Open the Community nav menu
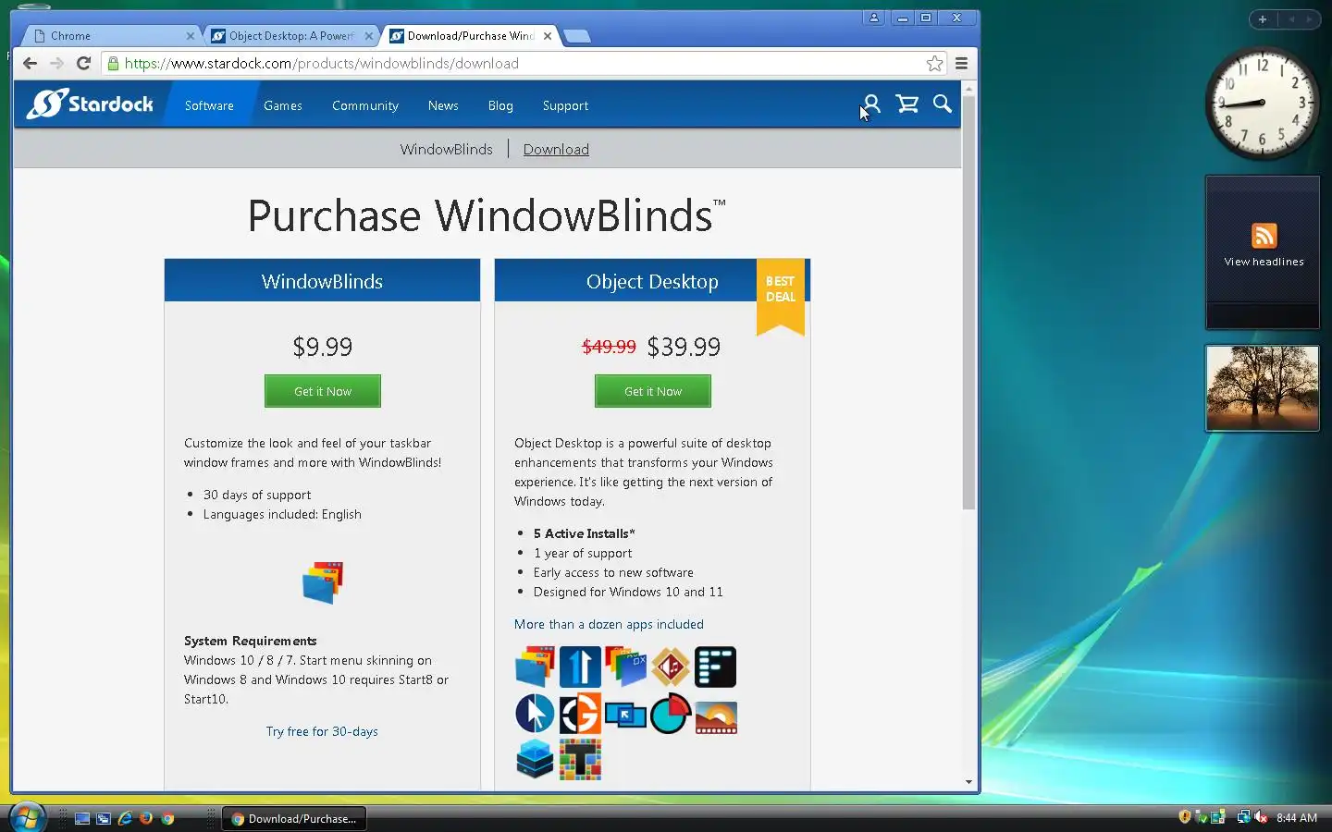This screenshot has height=832, width=1332. point(365,105)
